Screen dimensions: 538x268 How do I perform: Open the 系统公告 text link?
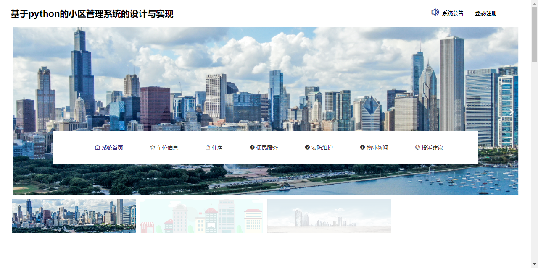click(453, 13)
